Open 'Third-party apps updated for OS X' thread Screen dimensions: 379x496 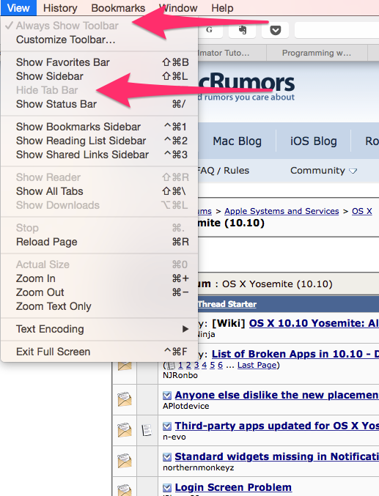pos(276,426)
